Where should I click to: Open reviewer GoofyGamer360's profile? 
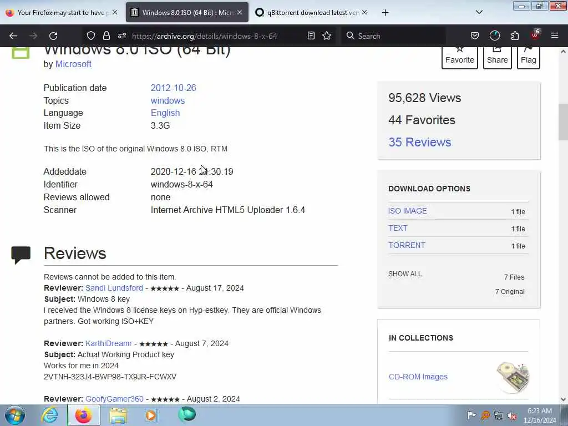click(114, 399)
